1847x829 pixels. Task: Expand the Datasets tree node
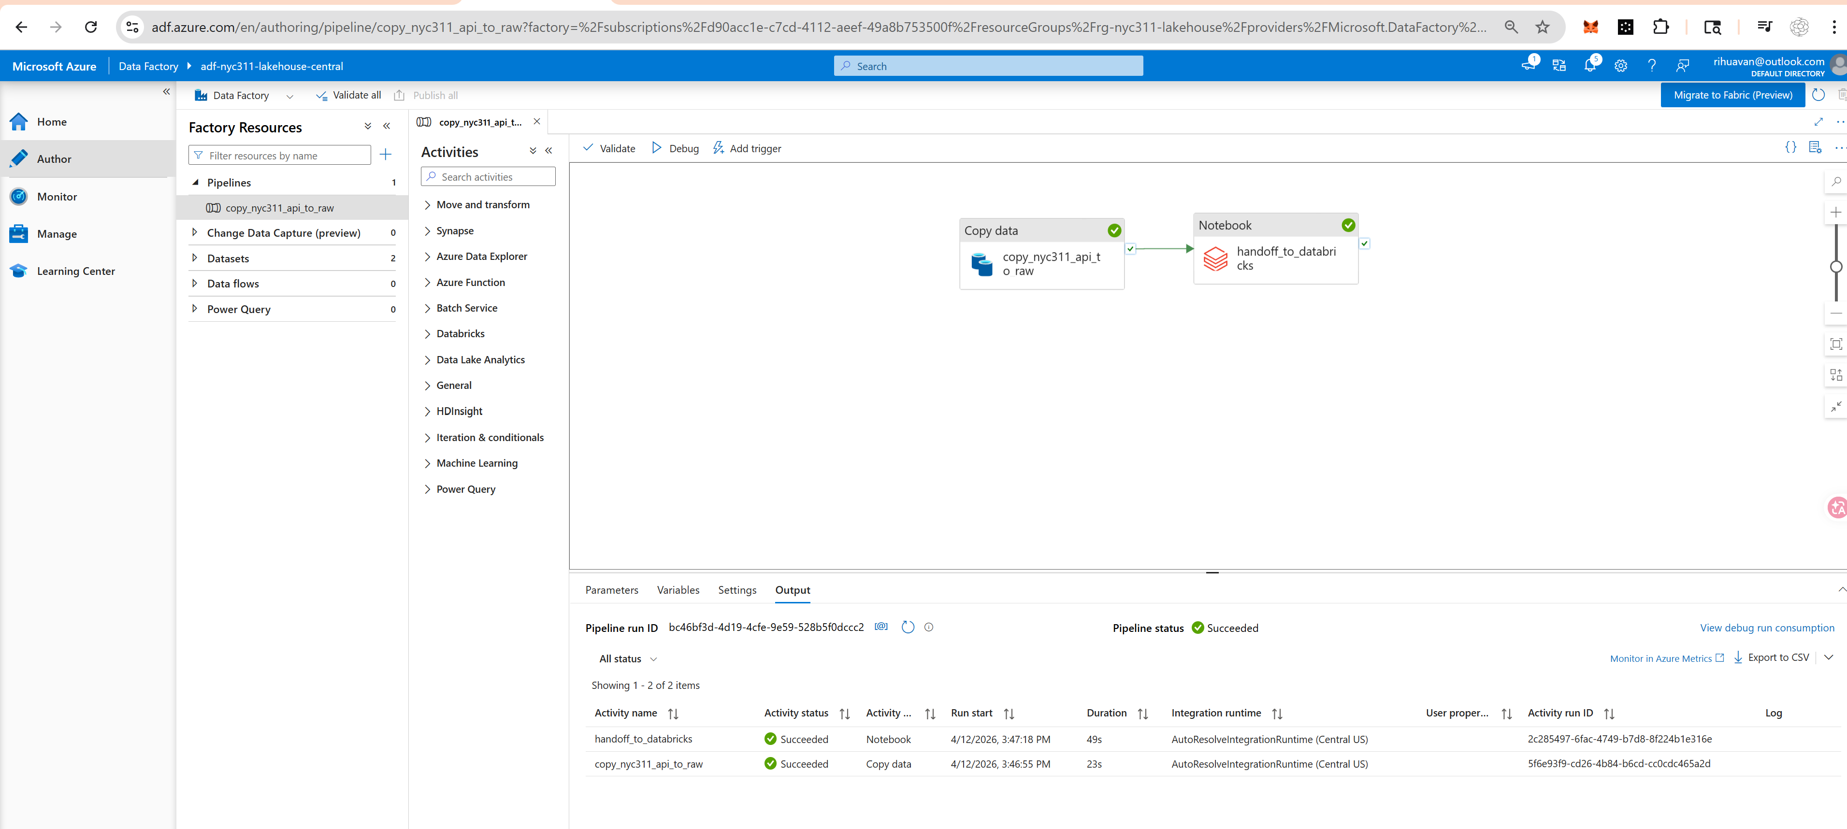pos(194,258)
